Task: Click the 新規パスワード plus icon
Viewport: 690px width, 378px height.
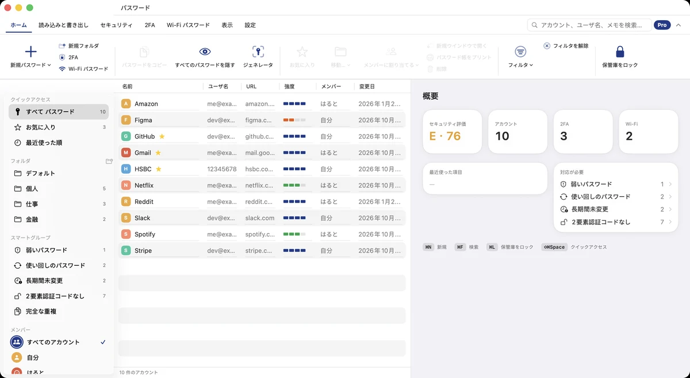Action: (31, 52)
